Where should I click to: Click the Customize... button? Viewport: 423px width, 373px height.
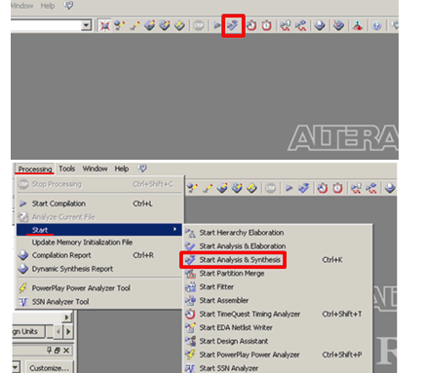coord(50,368)
